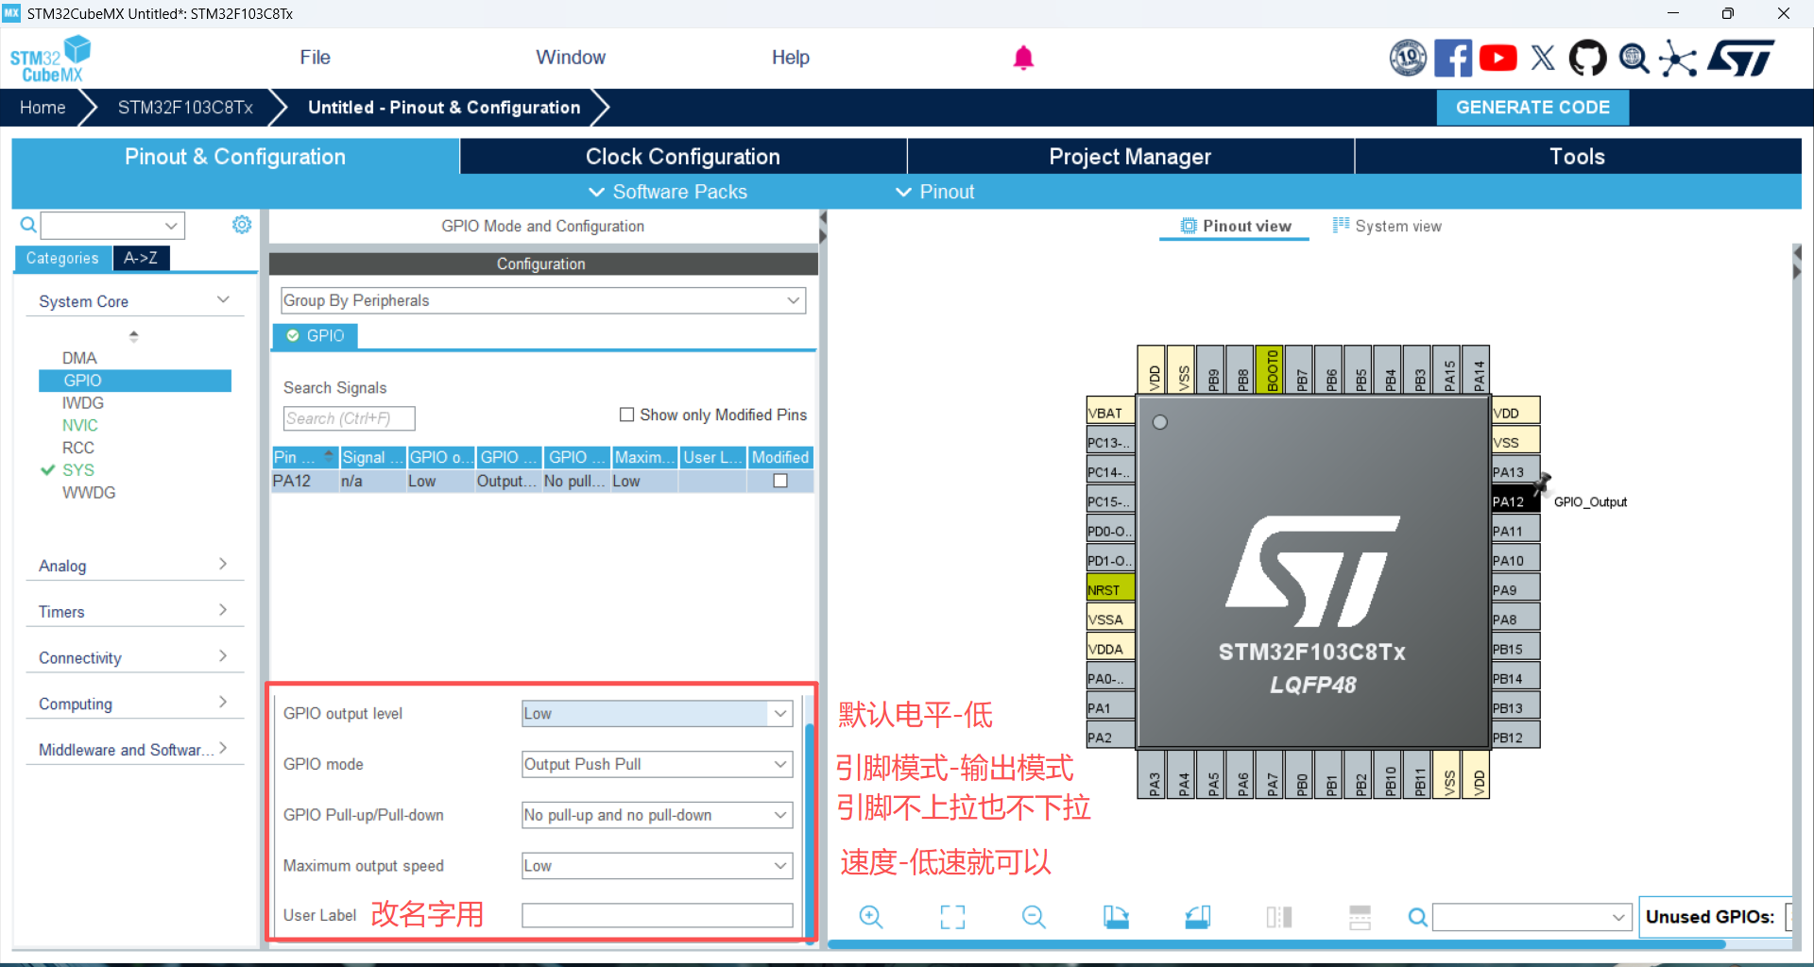Open the GPIO output level dropdown

[658, 714]
